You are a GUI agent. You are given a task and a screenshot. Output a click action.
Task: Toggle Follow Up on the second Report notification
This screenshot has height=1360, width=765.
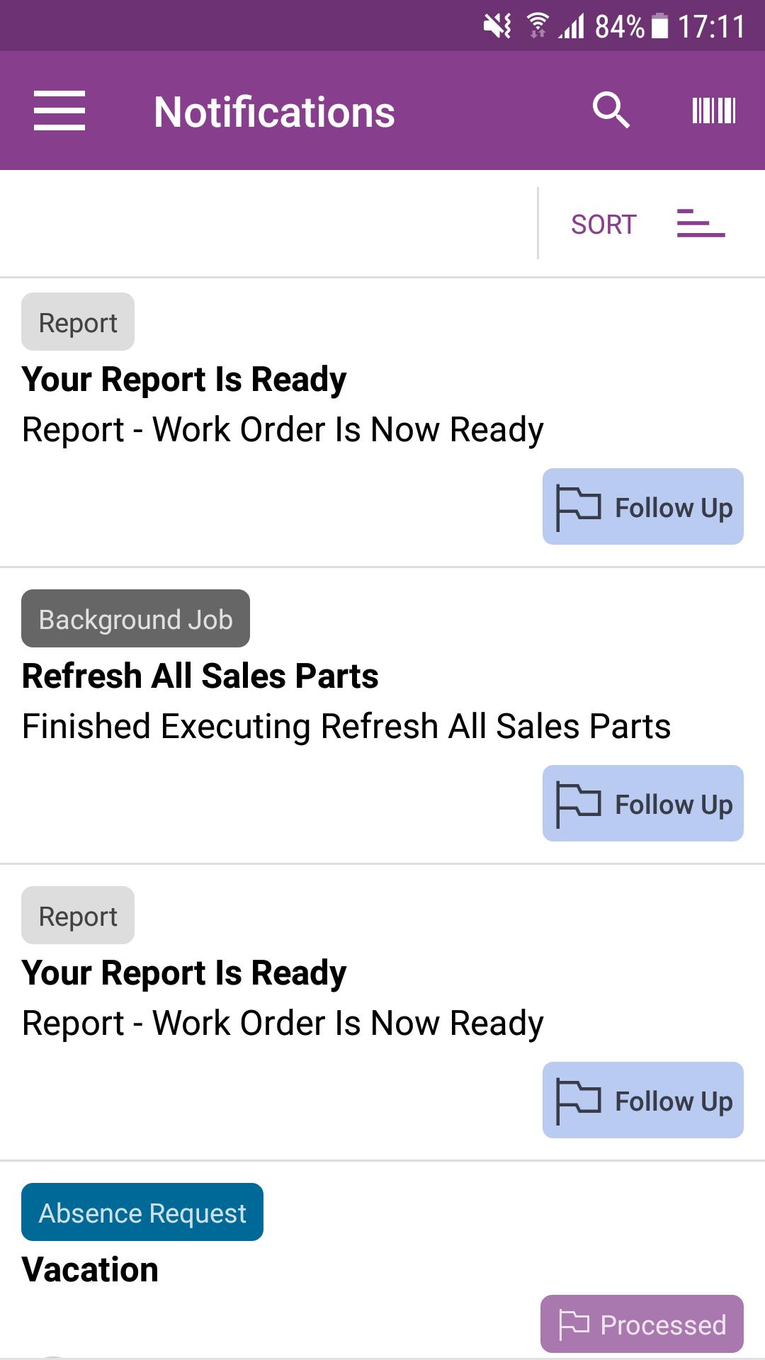click(x=643, y=1100)
